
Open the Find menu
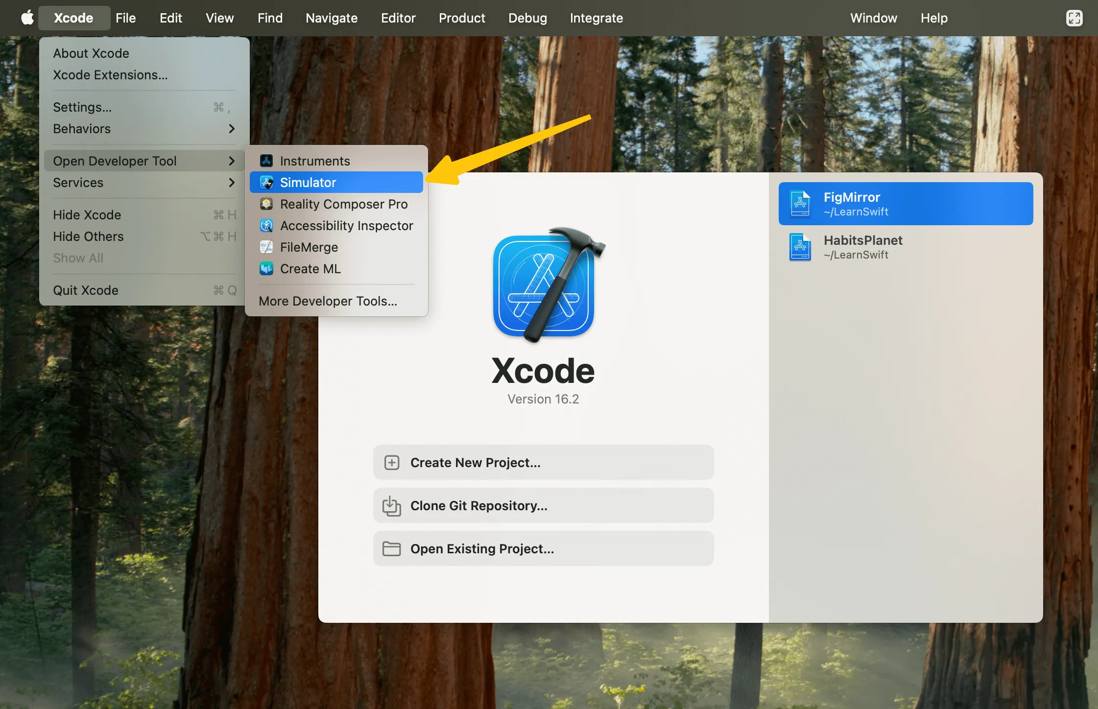pyautogui.click(x=270, y=18)
